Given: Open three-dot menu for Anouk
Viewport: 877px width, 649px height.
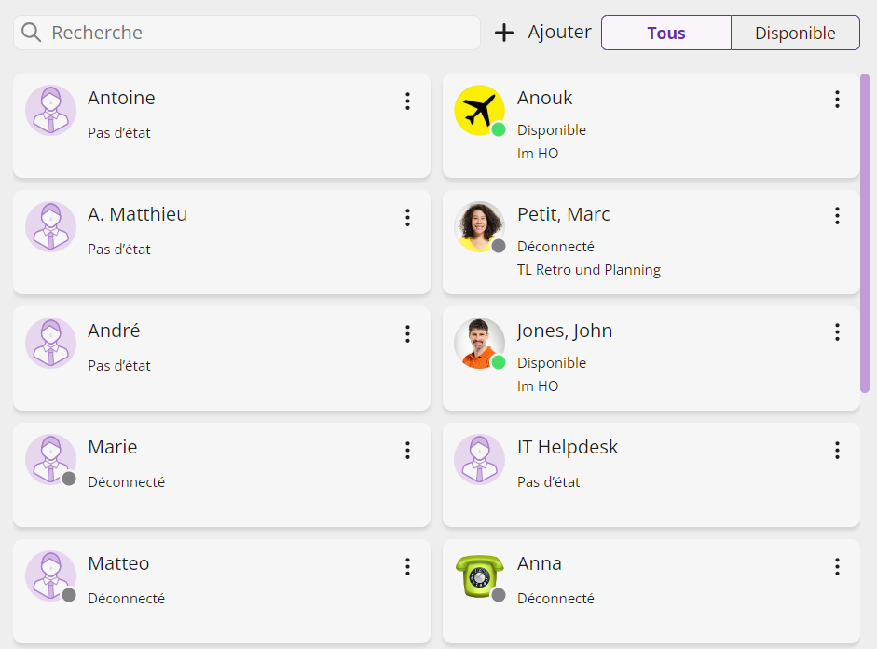Looking at the screenshot, I should [837, 100].
